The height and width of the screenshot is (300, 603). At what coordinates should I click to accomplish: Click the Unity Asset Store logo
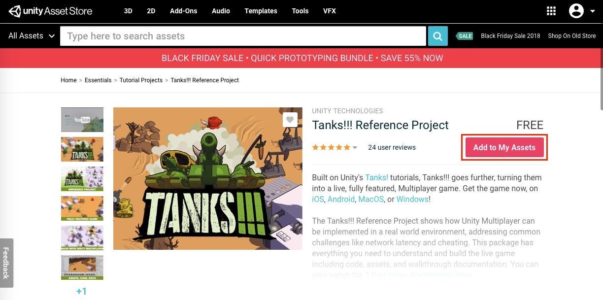click(50, 11)
